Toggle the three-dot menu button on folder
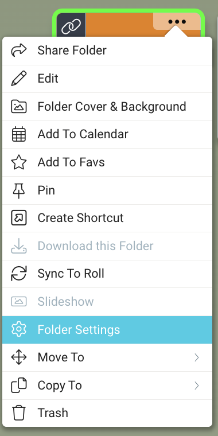Screen dimensions: 218x436 point(177,21)
